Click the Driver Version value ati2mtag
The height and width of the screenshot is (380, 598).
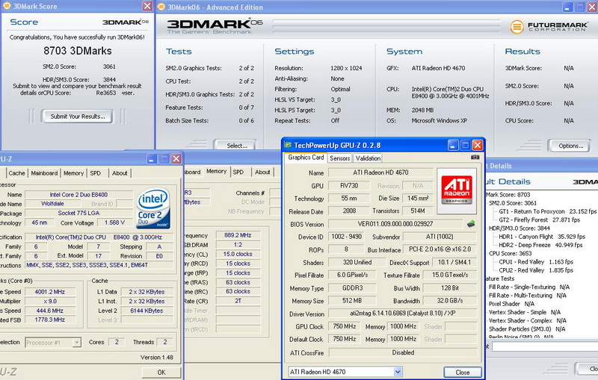[x=402, y=314]
